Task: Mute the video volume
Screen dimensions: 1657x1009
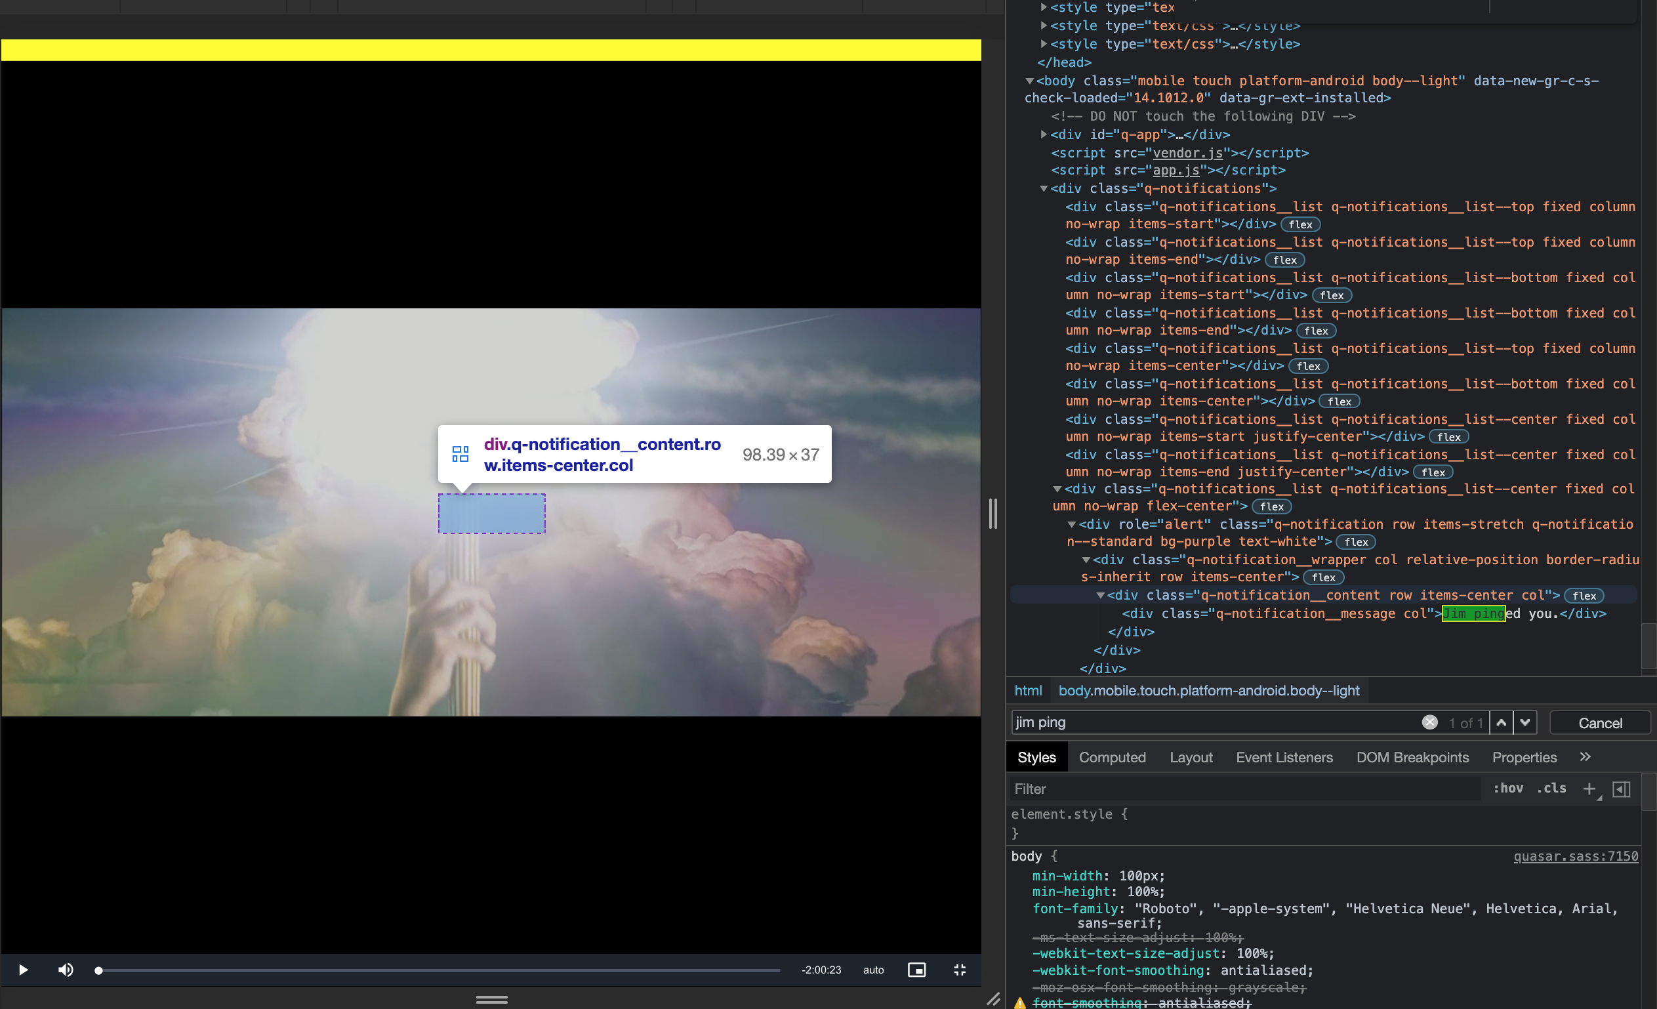Action: click(65, 970)
